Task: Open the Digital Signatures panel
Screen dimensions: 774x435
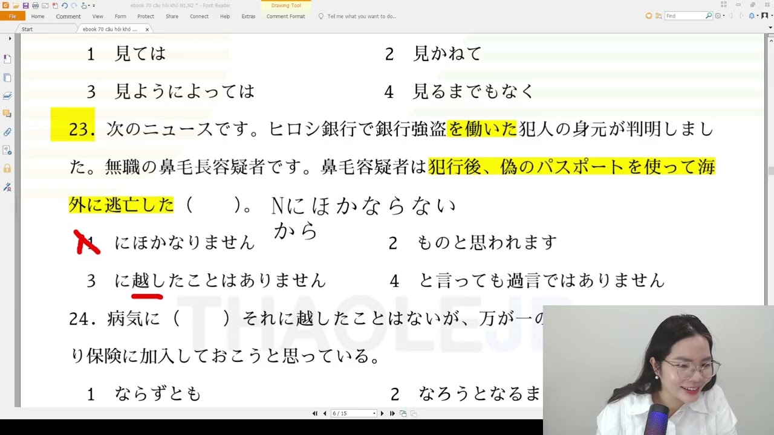Action: (x=7, y=150)
